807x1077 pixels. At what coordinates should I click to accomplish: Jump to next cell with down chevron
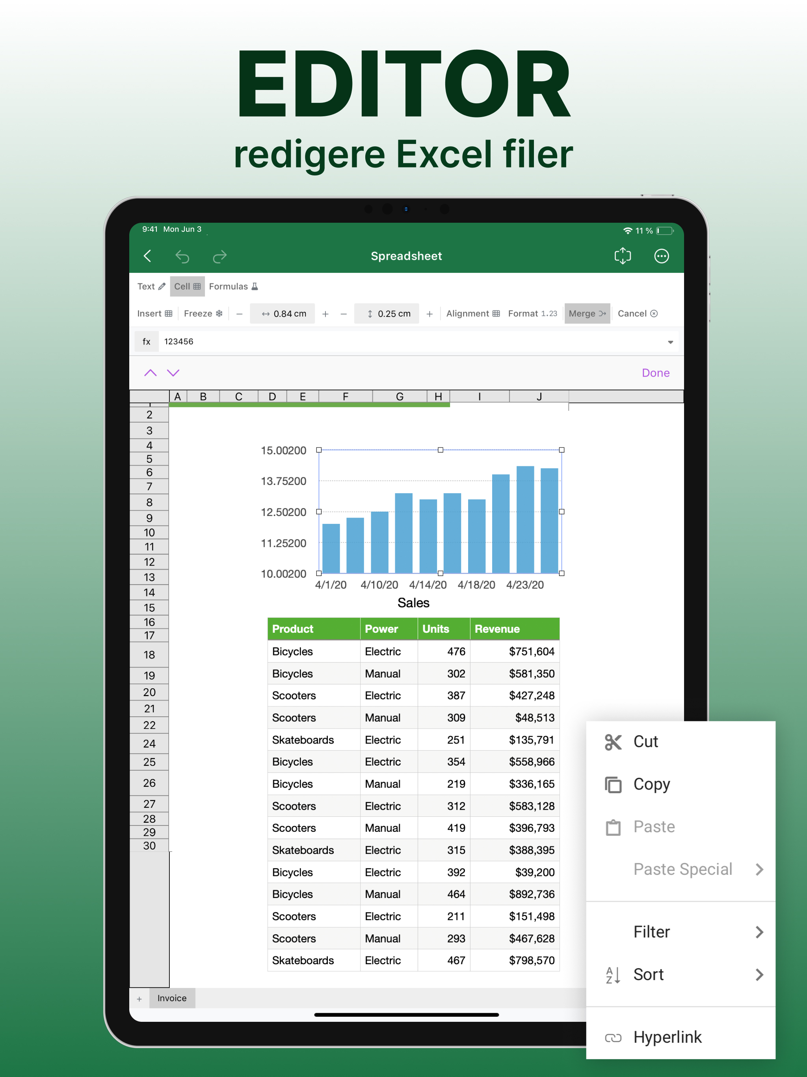(173, 373)
